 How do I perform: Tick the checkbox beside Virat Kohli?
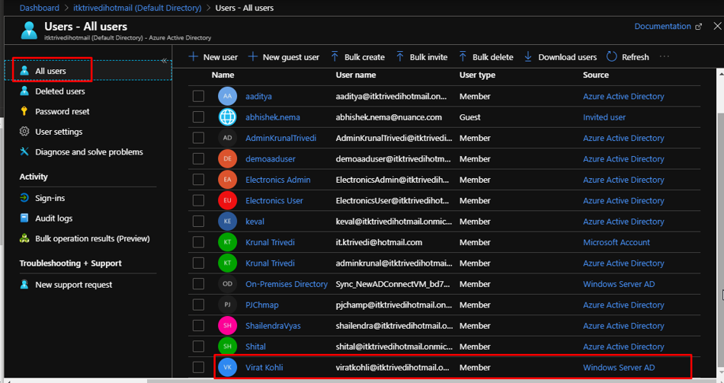198,367
